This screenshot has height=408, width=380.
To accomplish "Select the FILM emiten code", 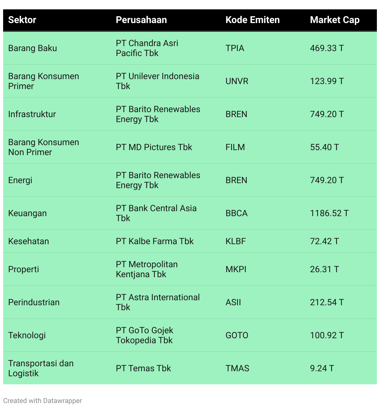I will click(x=235, y=147).
